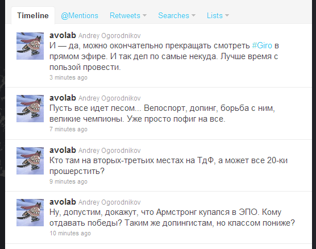Click avatar on the '3 minutes ago' tweet

(30, 46)
